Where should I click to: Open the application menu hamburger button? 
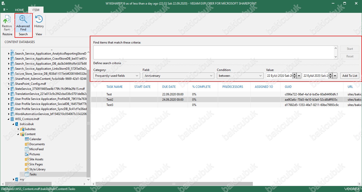tap(5, 10)
